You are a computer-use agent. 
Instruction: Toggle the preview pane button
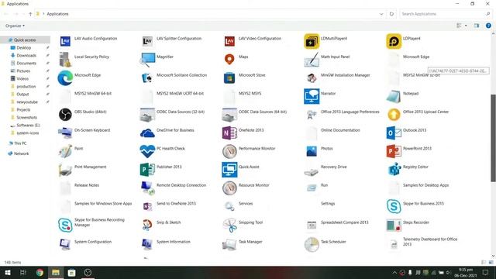coord(477,26)
